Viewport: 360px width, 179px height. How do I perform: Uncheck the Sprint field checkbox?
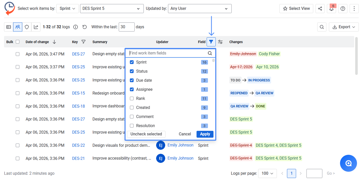132,62
